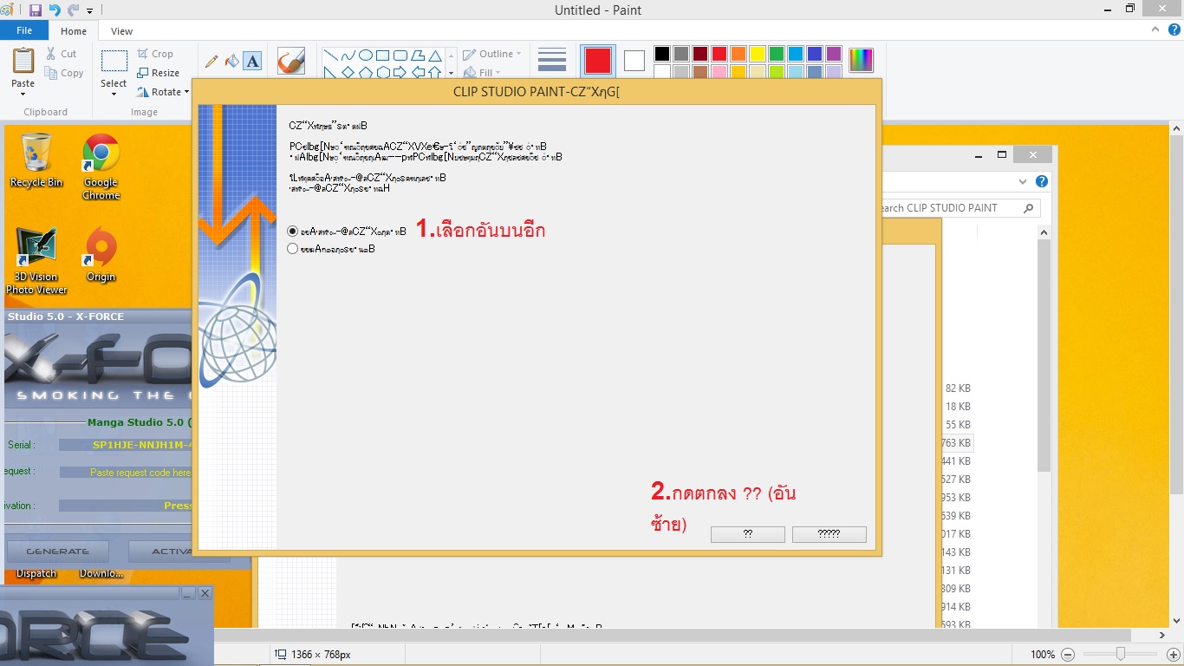Open the shape Outline dropdown

tap(492, 54)
